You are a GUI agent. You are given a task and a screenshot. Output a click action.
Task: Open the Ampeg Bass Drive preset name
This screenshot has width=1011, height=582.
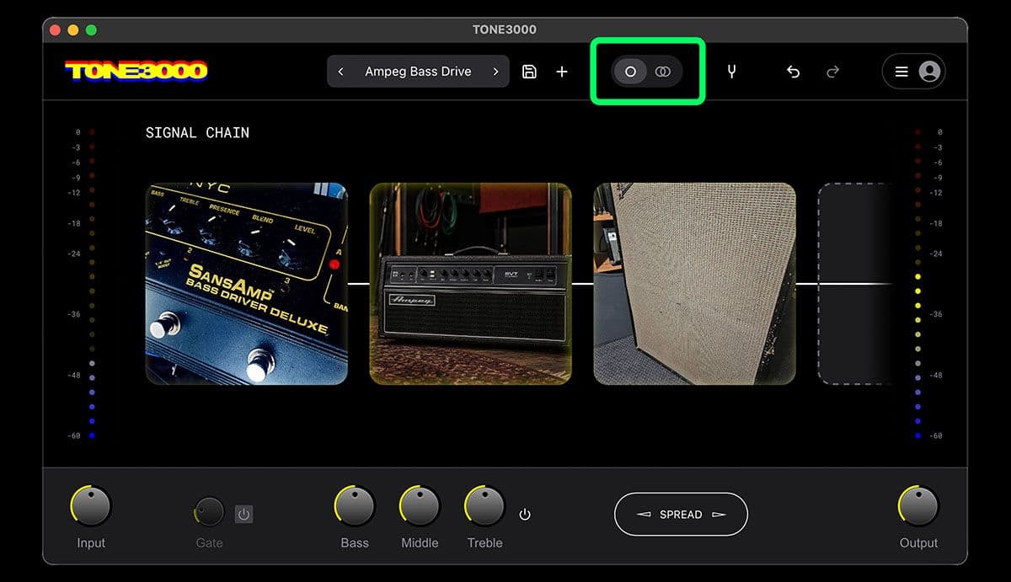(418, 72)
